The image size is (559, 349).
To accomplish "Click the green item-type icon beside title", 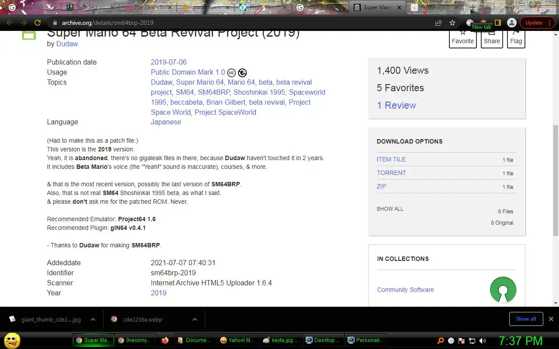I will [x=29, y=35].
